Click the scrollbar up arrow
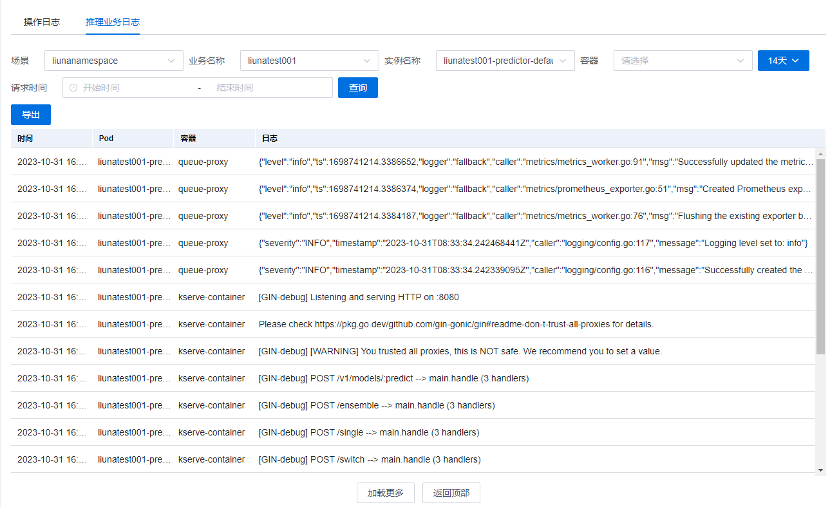This screenshot has width=830, height=507. click(x=820, y=153)
